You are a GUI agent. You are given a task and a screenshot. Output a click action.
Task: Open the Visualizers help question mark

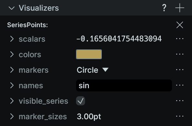tap(164, 8)
